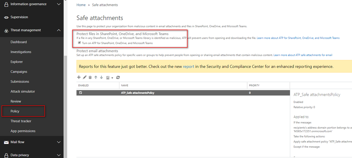
Task: Click the 'Applied to:' label
Action: (x=301, y=117)
